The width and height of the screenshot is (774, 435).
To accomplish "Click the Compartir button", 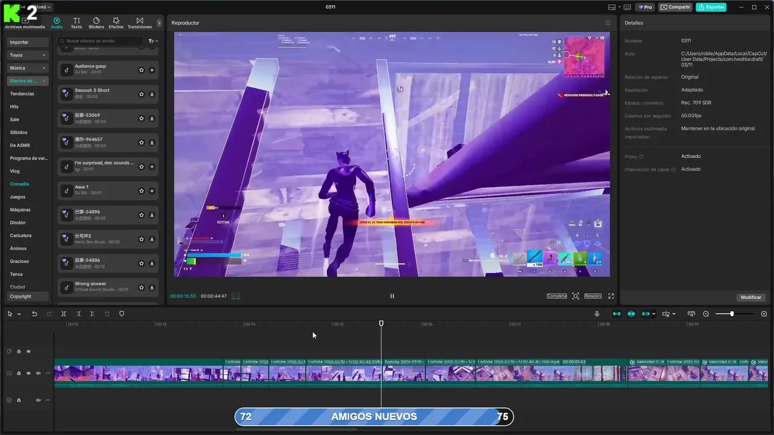I will [675, 7].
